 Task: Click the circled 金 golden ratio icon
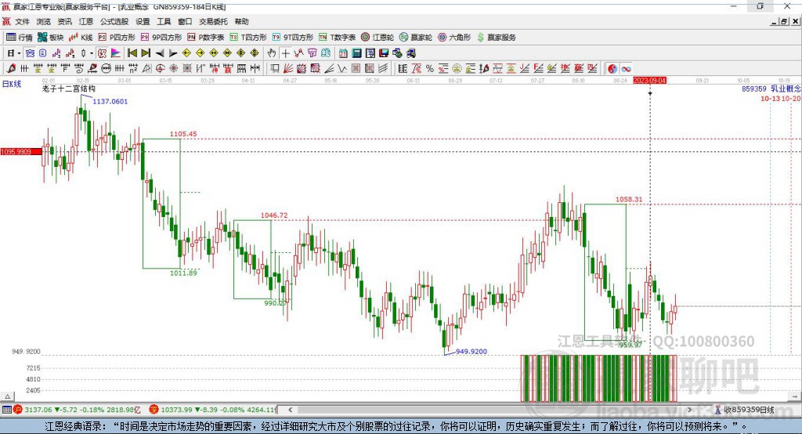[457, 69]
